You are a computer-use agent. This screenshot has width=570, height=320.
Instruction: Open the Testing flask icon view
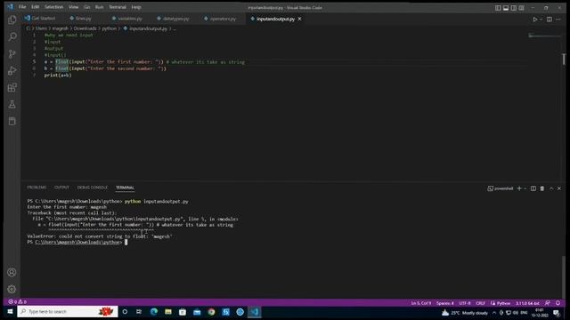tap(12, 105)
